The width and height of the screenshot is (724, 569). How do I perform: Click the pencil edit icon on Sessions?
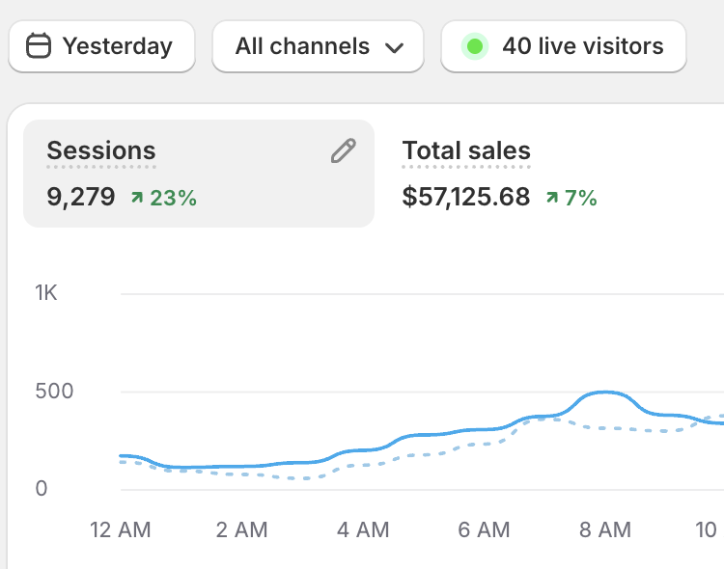pos(344,150)
